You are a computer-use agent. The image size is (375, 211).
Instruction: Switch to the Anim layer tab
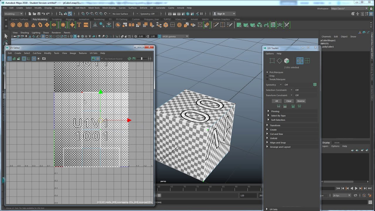click(x=337, y=143)
